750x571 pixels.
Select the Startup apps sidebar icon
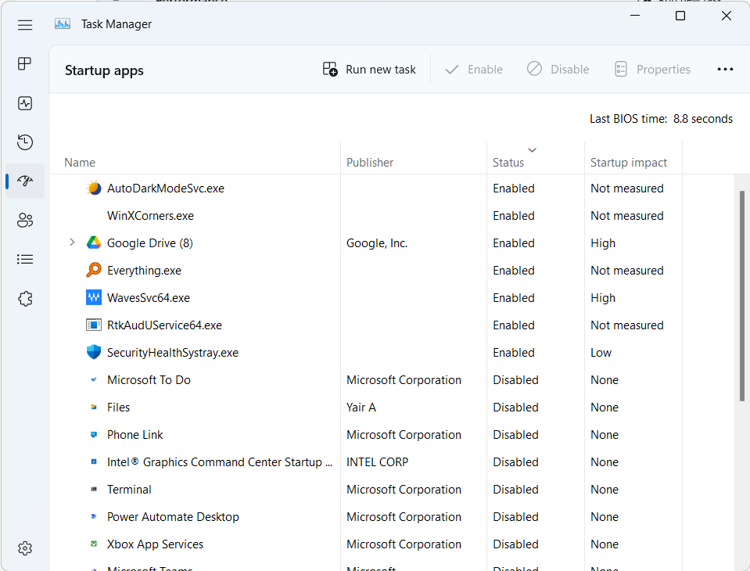[x=25, y=181]
